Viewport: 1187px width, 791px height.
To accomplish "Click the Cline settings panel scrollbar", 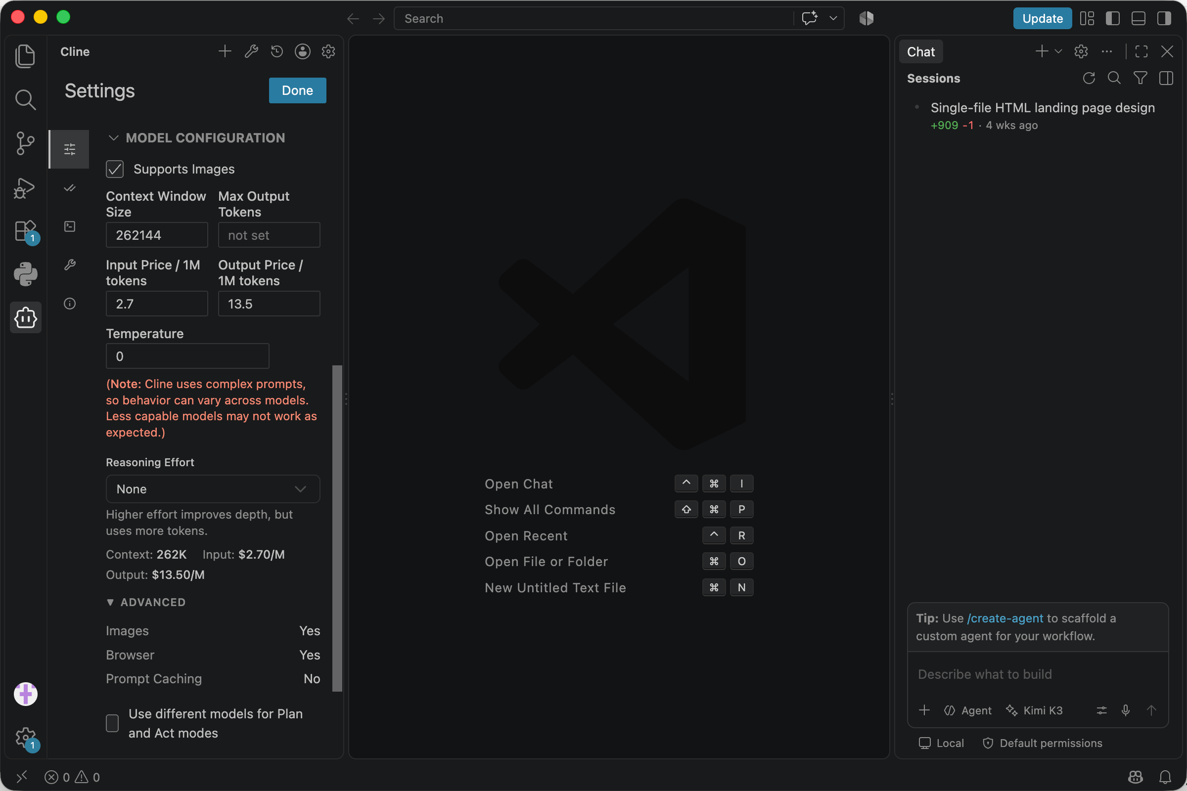I will point(337,527).
